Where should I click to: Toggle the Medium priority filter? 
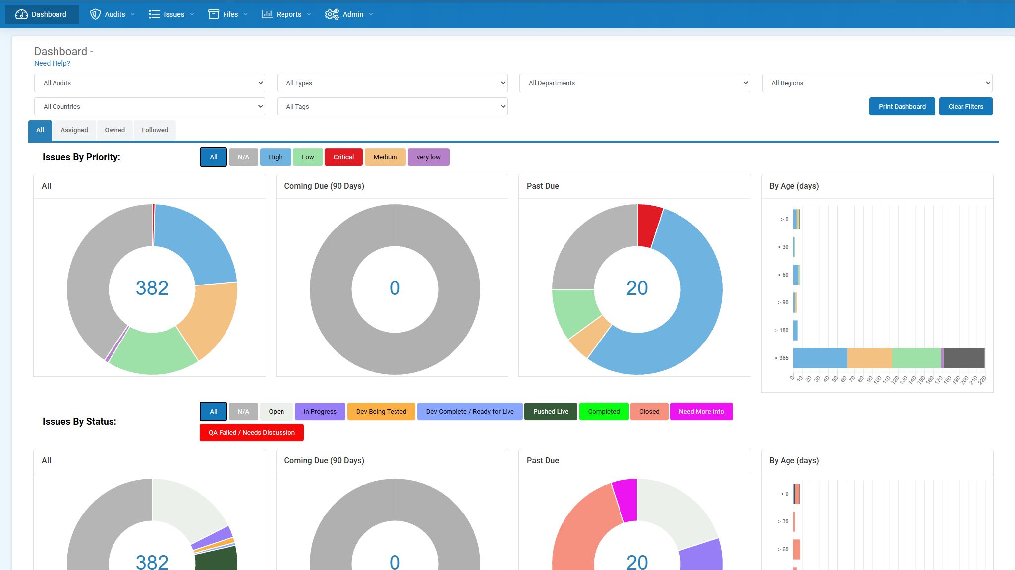pos(385,157)
